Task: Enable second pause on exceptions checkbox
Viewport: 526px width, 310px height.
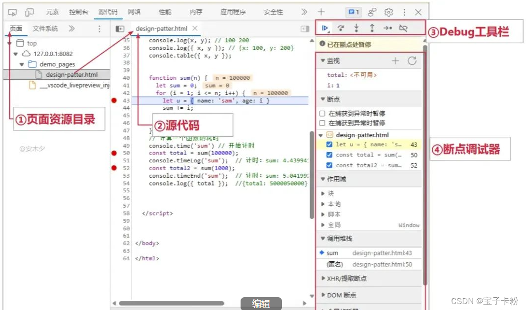Action: click(x=322, y=123)
